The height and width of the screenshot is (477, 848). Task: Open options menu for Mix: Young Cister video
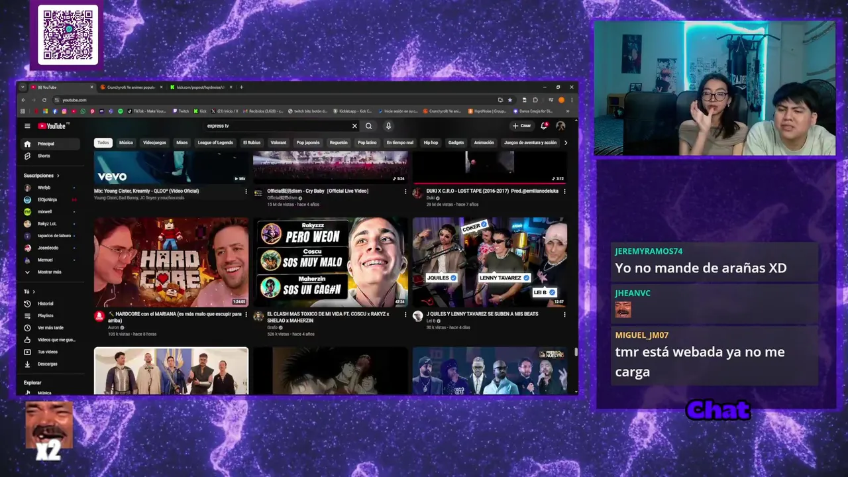[246, 191]
